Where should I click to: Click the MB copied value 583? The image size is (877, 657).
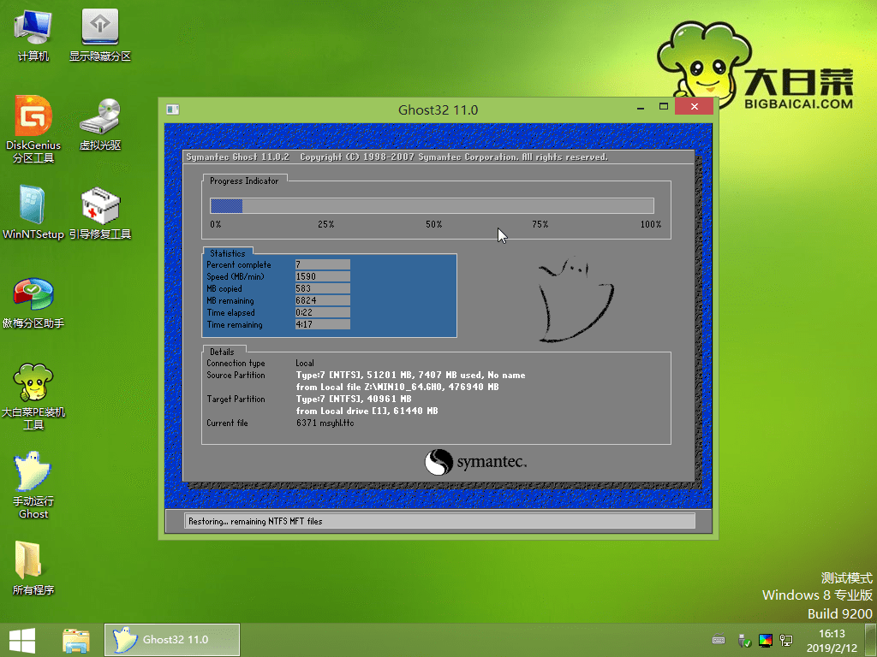322,289
